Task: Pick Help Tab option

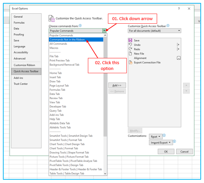Action: point(76,119)
